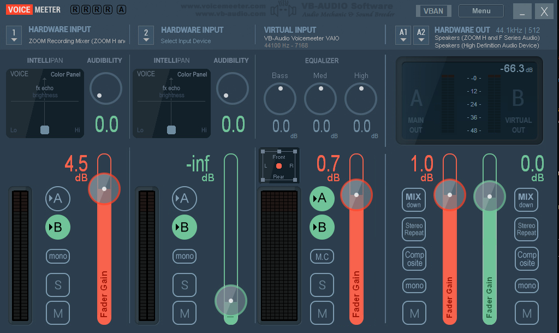Viewport: 559px width, 333px height.
Task: Click the second R indicator in title bar
Action: 86,10
